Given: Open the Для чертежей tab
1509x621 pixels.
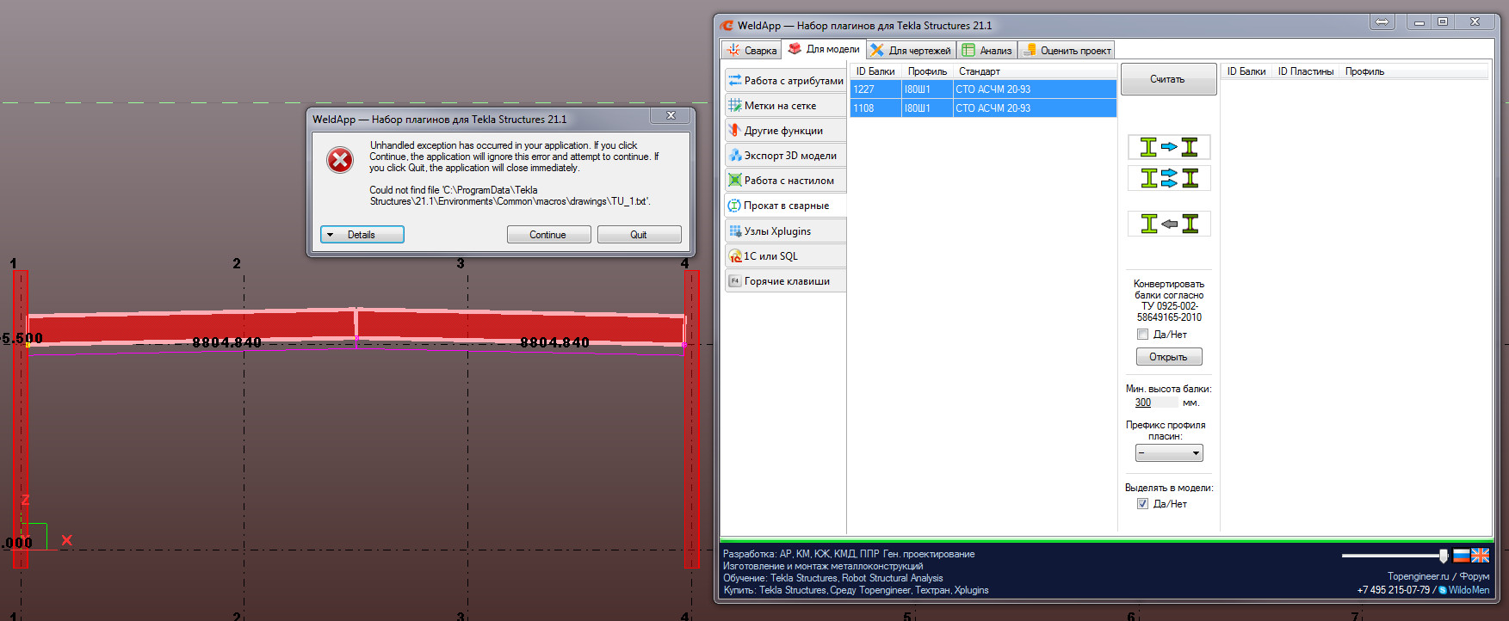Looking at the screenshot, I should tap(911, 51).
